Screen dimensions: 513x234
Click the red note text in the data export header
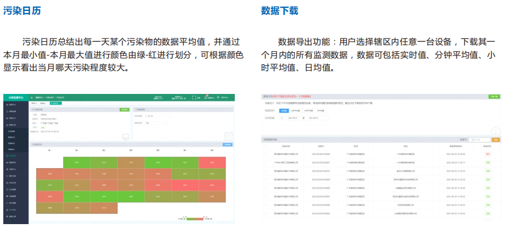[x=291, y=97]
